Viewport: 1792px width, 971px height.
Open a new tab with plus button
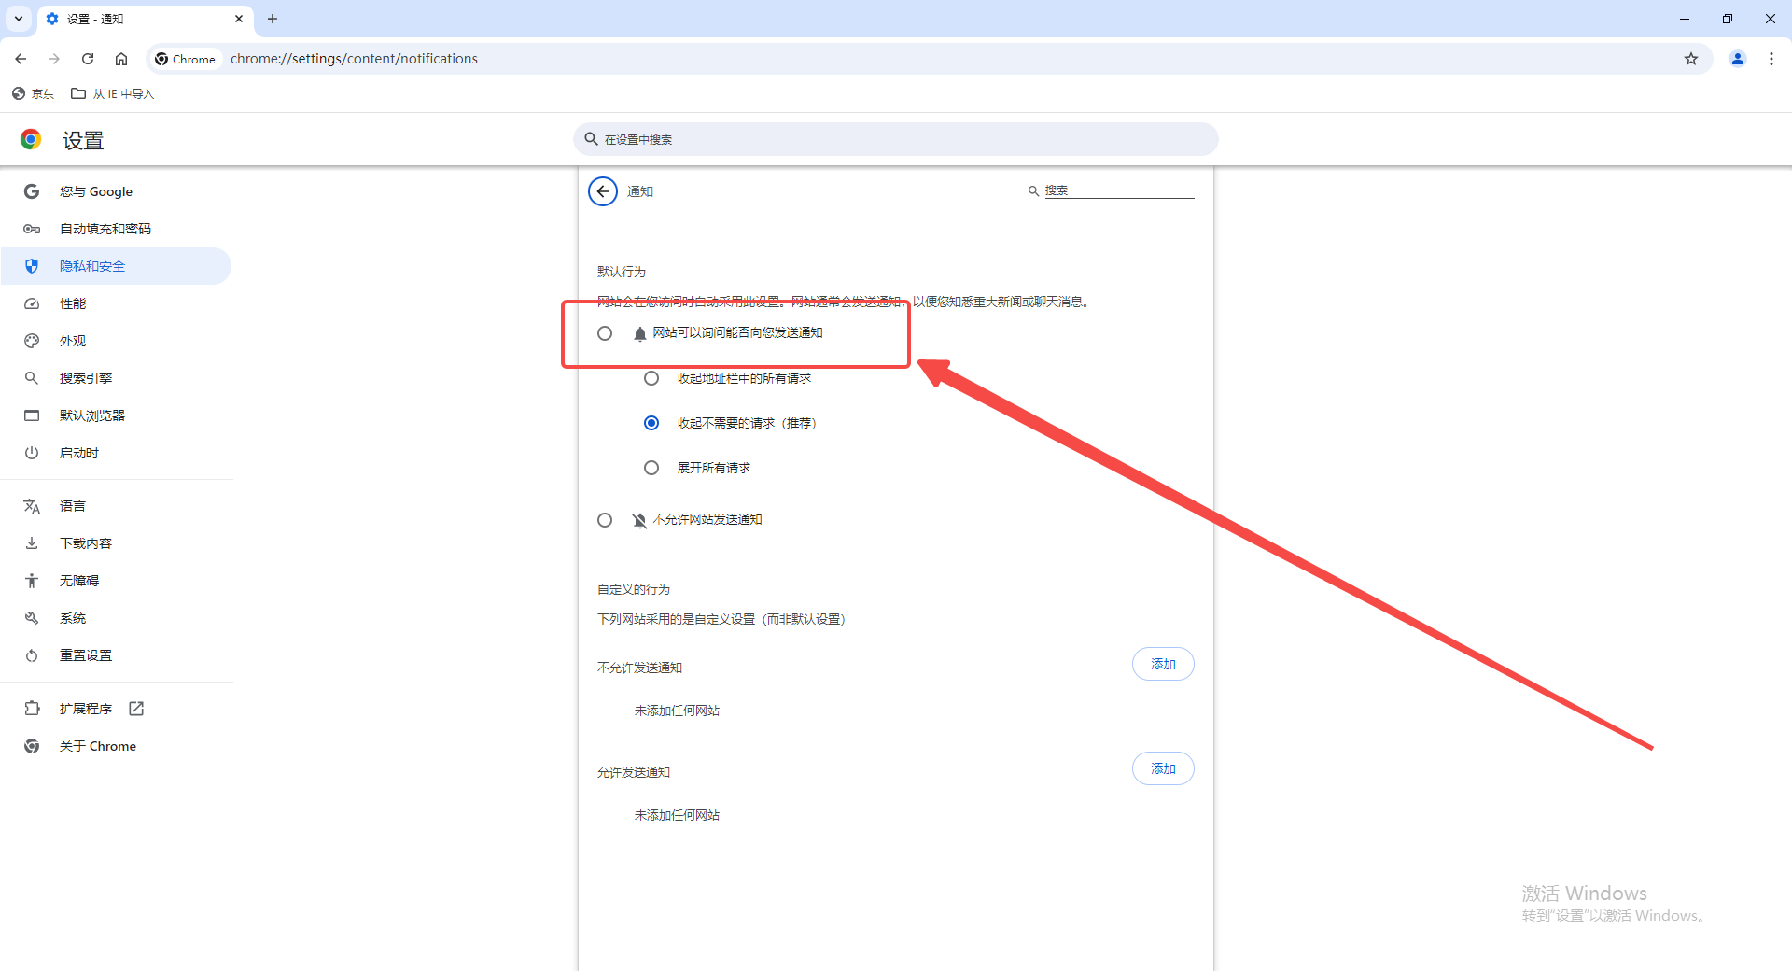click(x=273, y=19)
